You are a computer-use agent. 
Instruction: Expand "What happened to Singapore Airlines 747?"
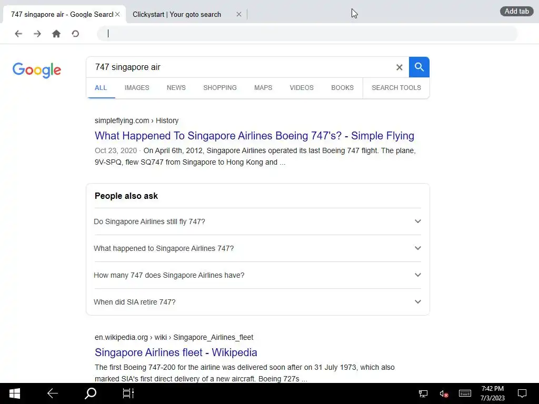point(257,248)
